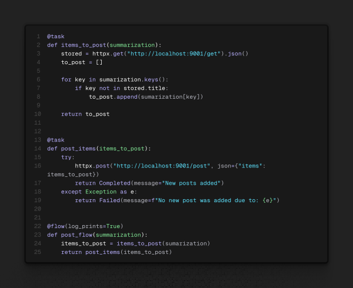Select the httpx.get call on line 3
353x288 pixels.
click(98, 53)
